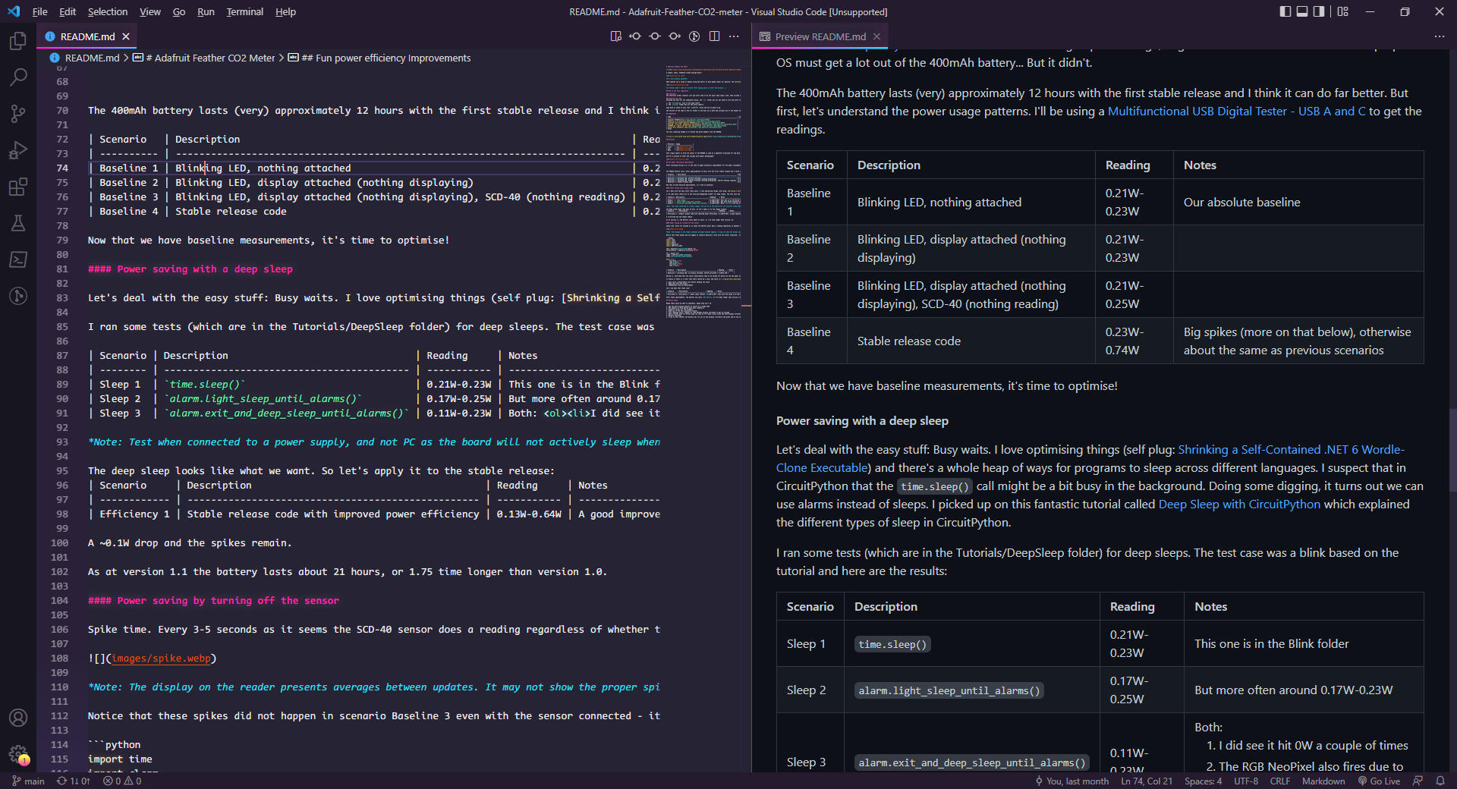This screenshot has height=789, width=1457.
Task: Open the Terminal menu
Action: coord(244,11)
